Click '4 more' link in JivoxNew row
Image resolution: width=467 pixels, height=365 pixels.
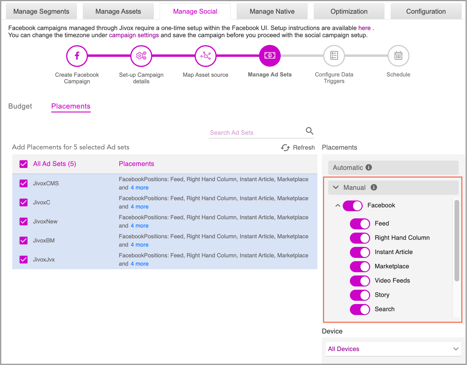click(139, 226)
